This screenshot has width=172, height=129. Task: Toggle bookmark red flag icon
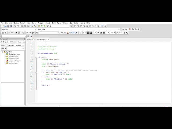point(130,29)
